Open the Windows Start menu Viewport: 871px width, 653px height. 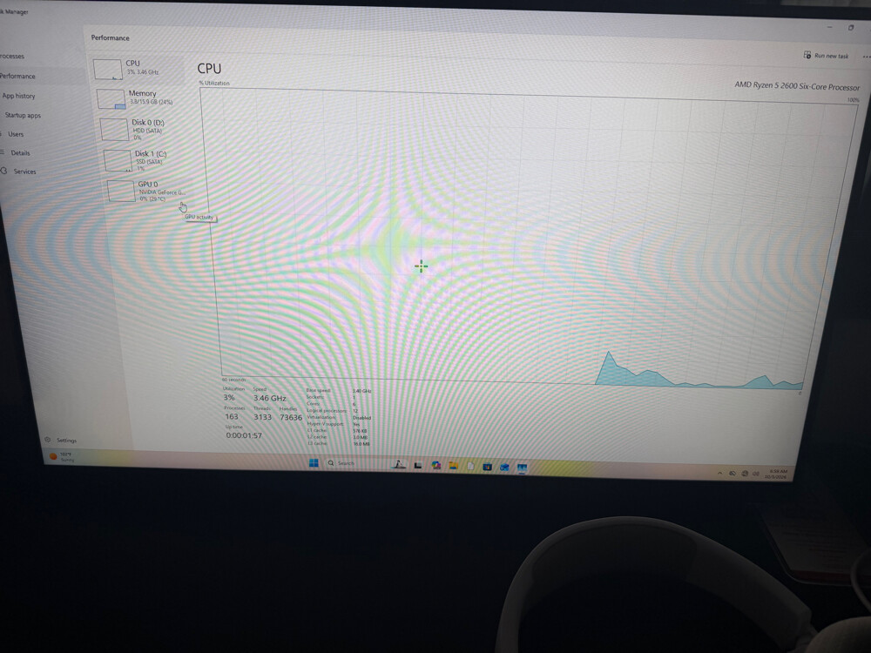[x=314, y=462]
